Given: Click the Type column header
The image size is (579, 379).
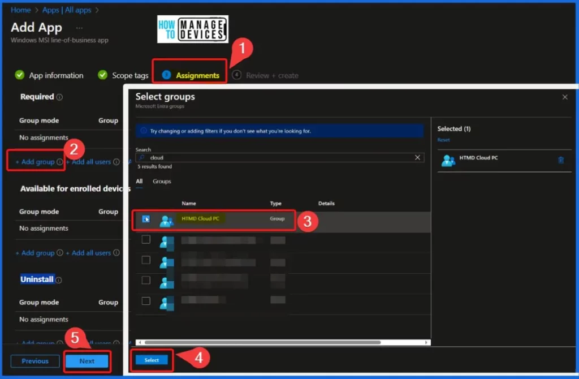Looking at the screenshot, I should pos(275,204).
